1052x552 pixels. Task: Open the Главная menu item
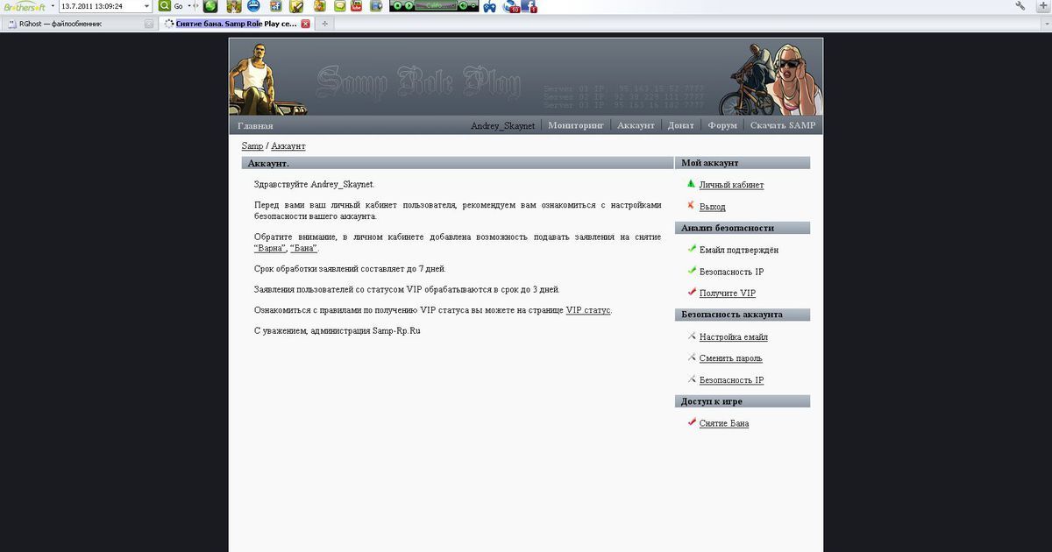255,126
